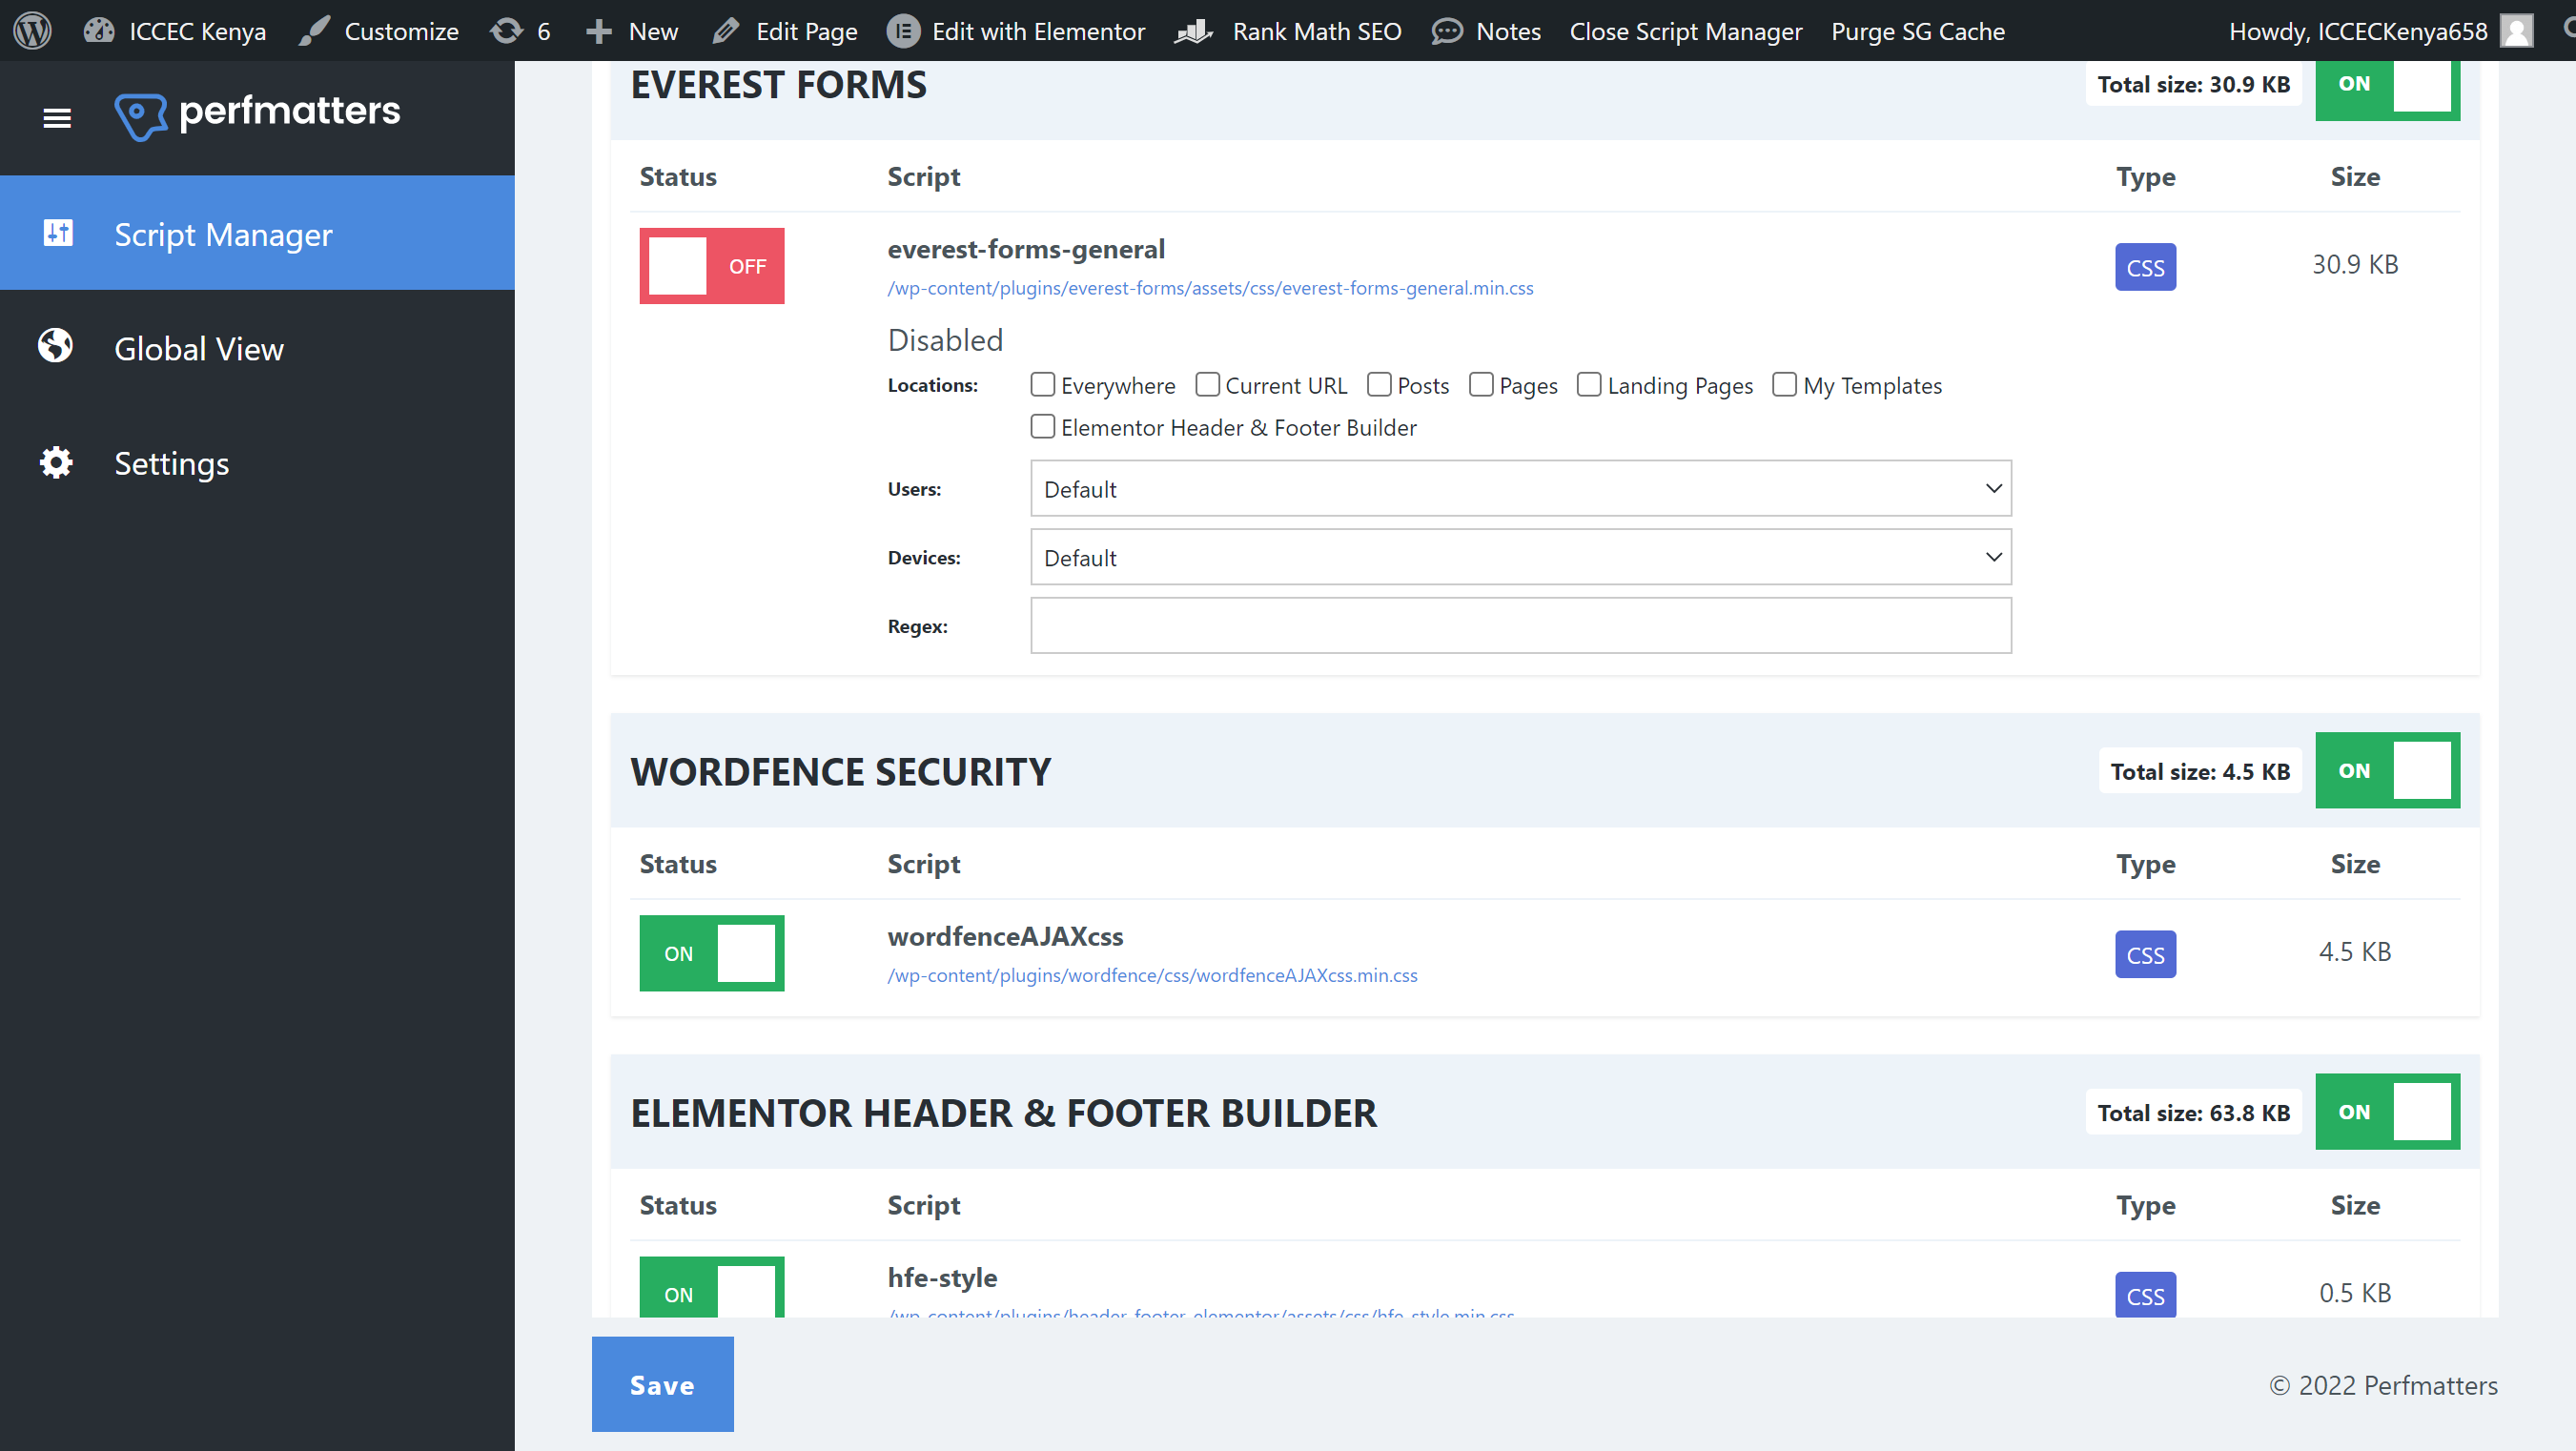Check the Everywhere location checkbox
2576x1451 pixels.
click(x=1042, y=384)
